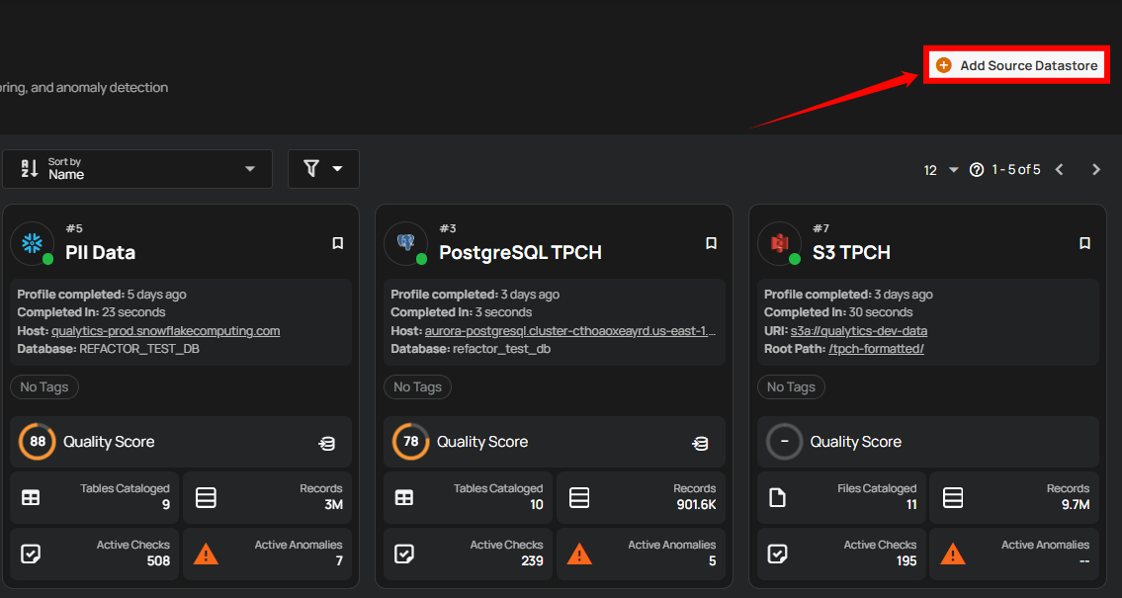Click the Add Source Datastore button
1122x598 pixels.
[x=1016, y=65]
